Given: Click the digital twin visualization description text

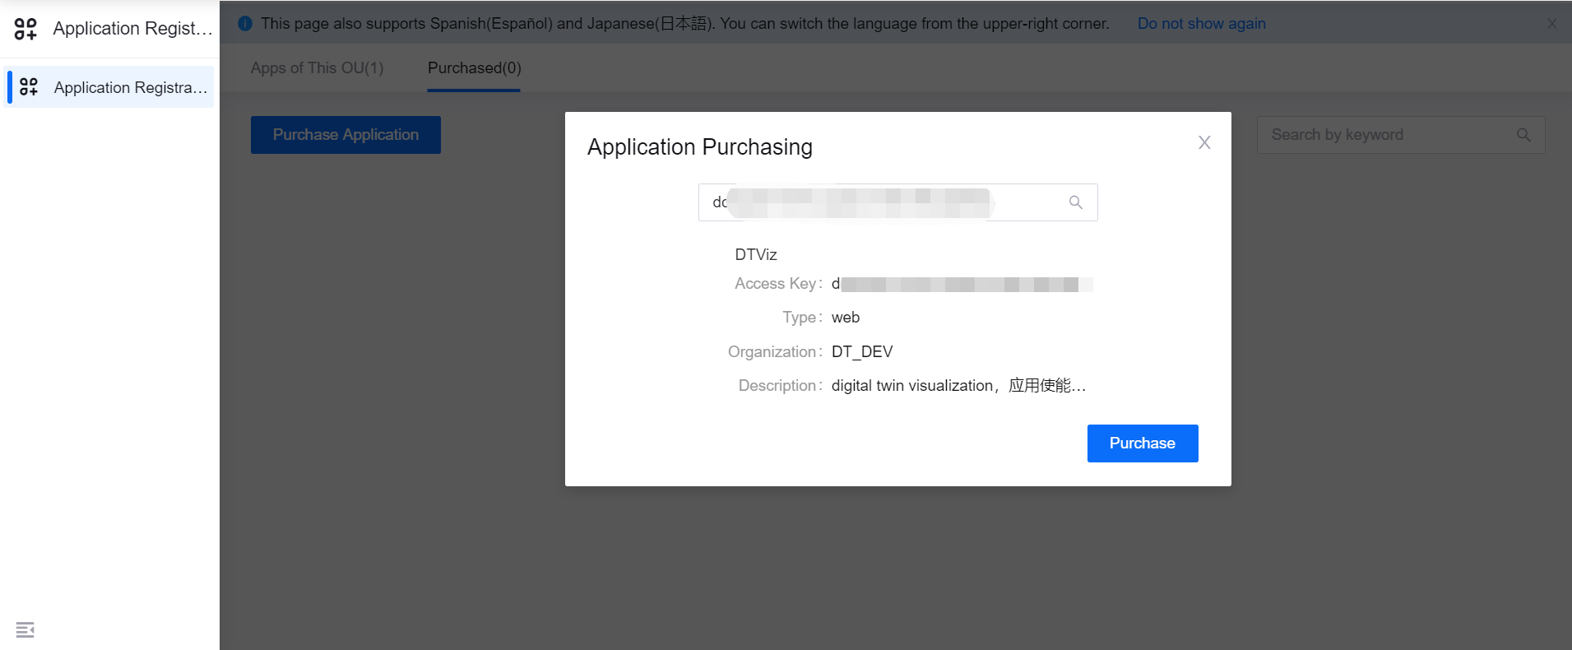Looking at the screenshot, I should pyautogui.click(x=958, y=386).
